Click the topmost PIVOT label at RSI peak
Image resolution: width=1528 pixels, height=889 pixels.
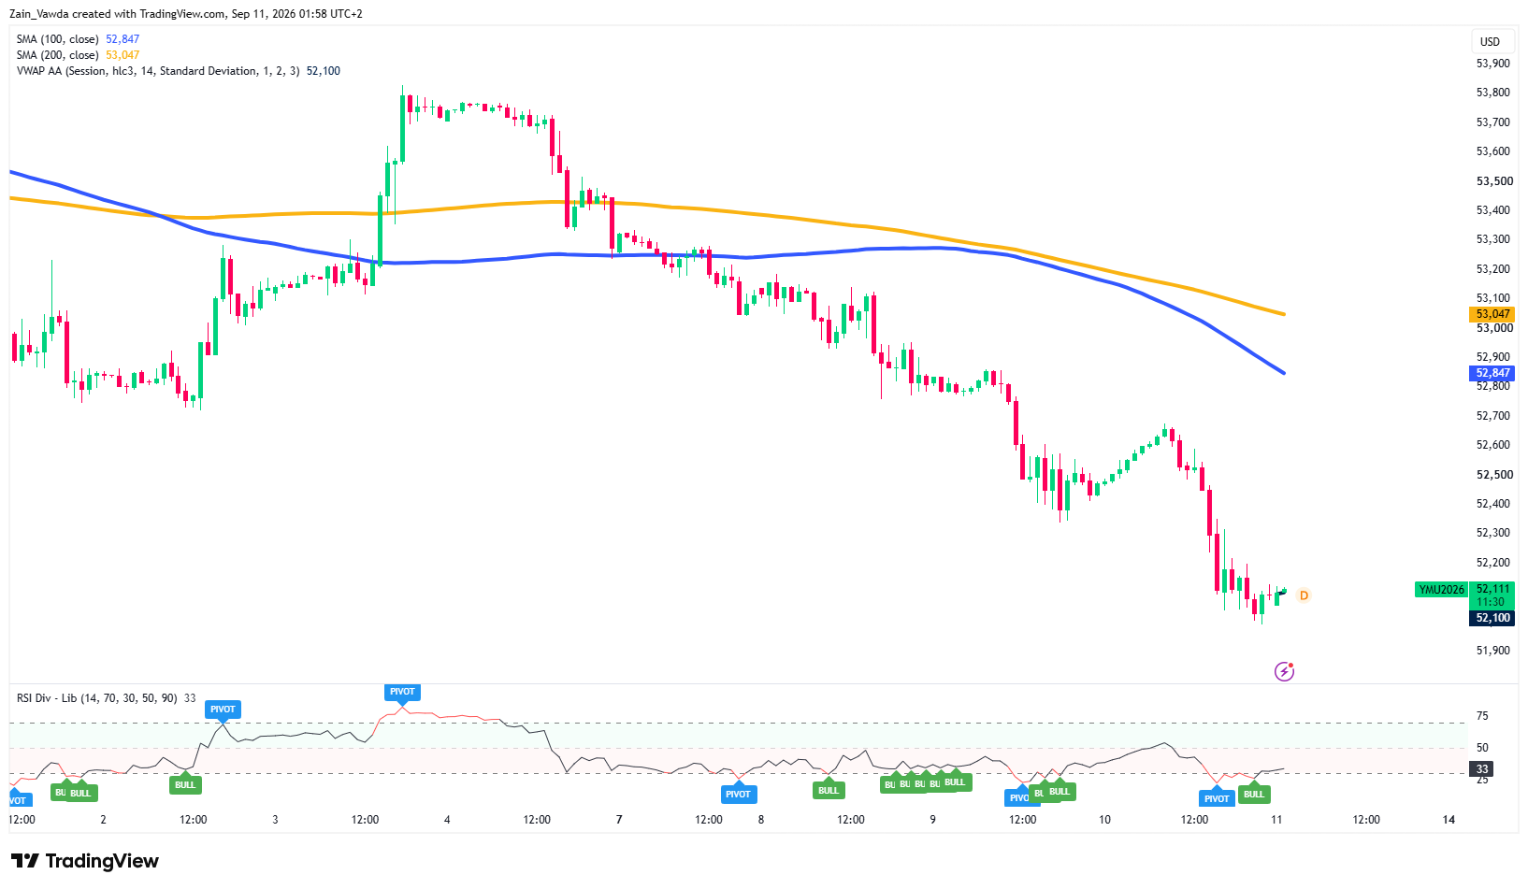coord(402,692)
